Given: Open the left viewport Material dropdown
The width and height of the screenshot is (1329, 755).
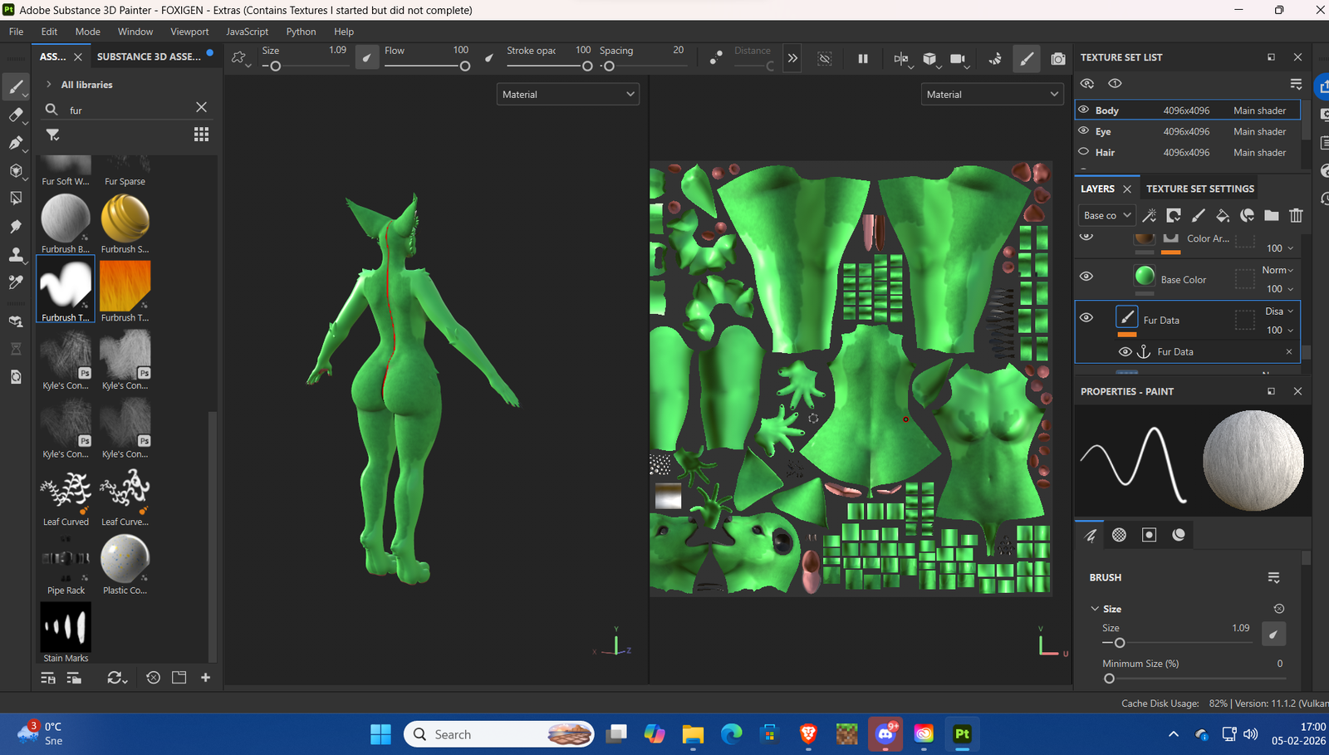Looking at the screenshot, I should [x=568, y=95].
